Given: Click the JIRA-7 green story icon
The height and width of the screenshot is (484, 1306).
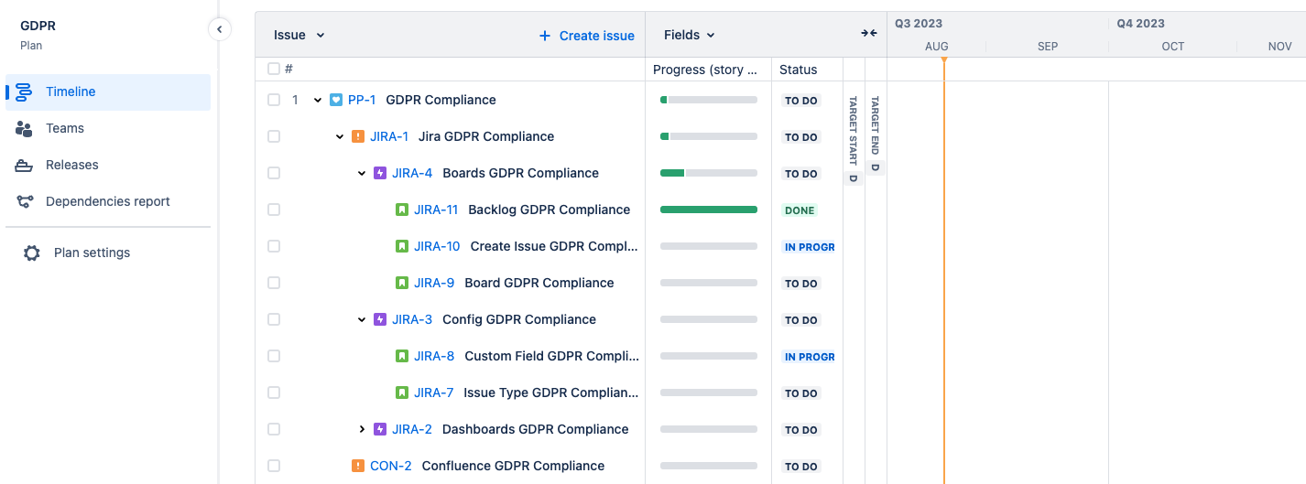Looking at the screenshot, I should coord(402,393).
